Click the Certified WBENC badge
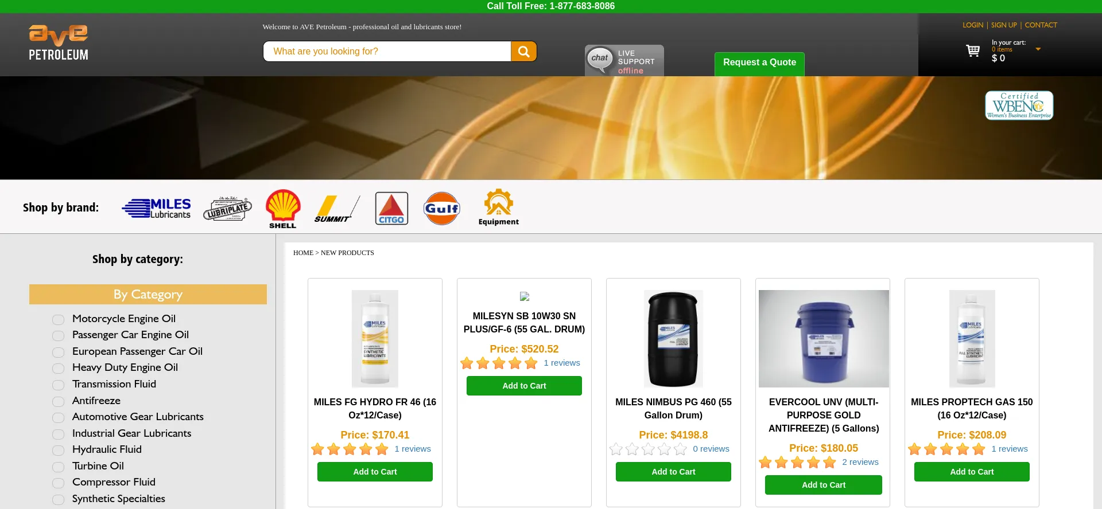This screenshot has width=1102, height=509. (1019, 105)
